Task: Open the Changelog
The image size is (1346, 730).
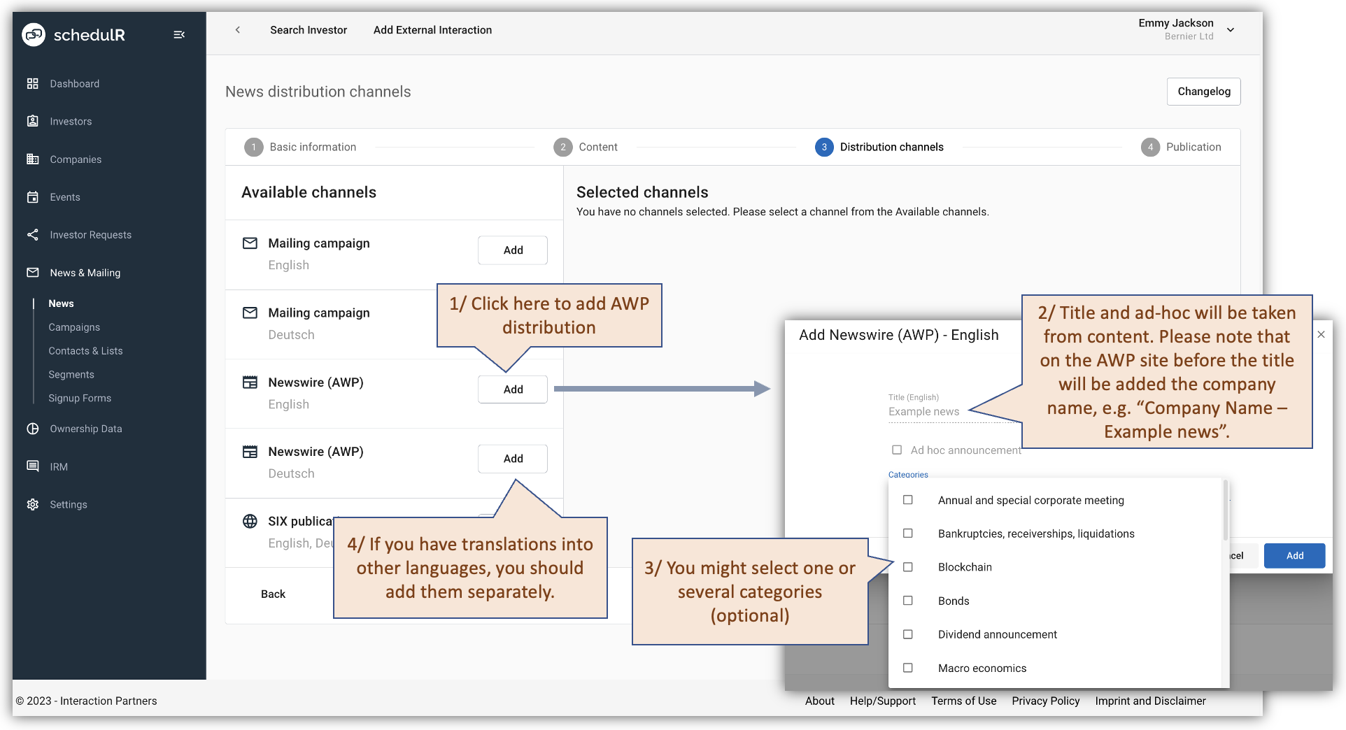Action: (1203, 91)
